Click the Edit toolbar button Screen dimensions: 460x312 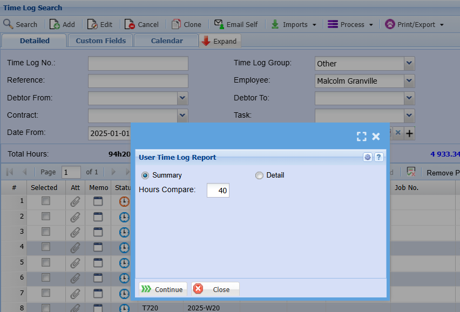[100, 24]
